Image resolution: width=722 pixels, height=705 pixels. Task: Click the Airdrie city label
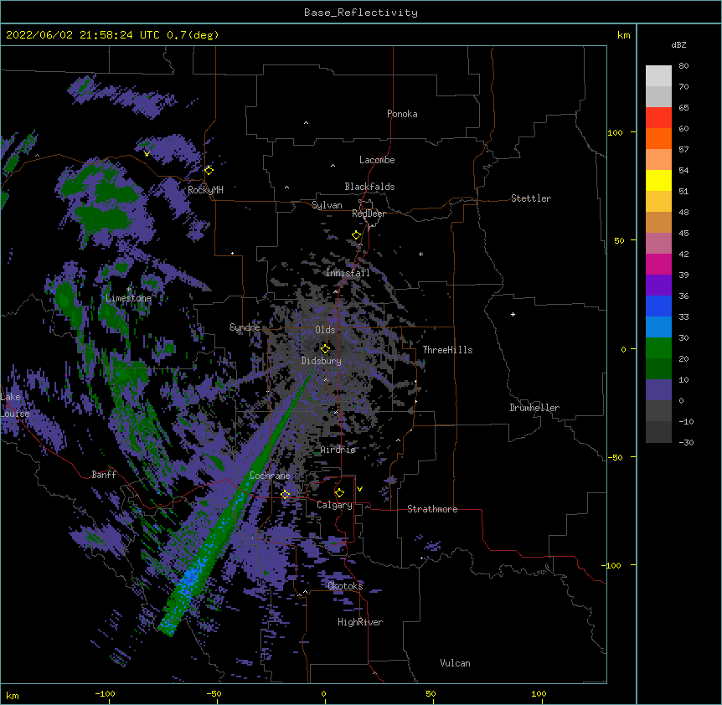coord(338,450)
